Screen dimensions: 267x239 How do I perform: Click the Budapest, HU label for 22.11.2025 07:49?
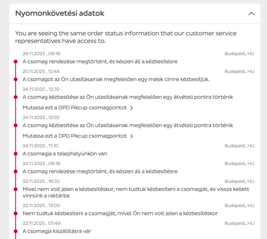tap(239, 223)
